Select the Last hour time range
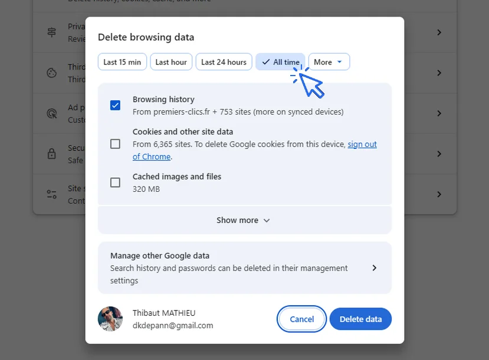This screenshot has height=360, width=489. coord(171,62)
